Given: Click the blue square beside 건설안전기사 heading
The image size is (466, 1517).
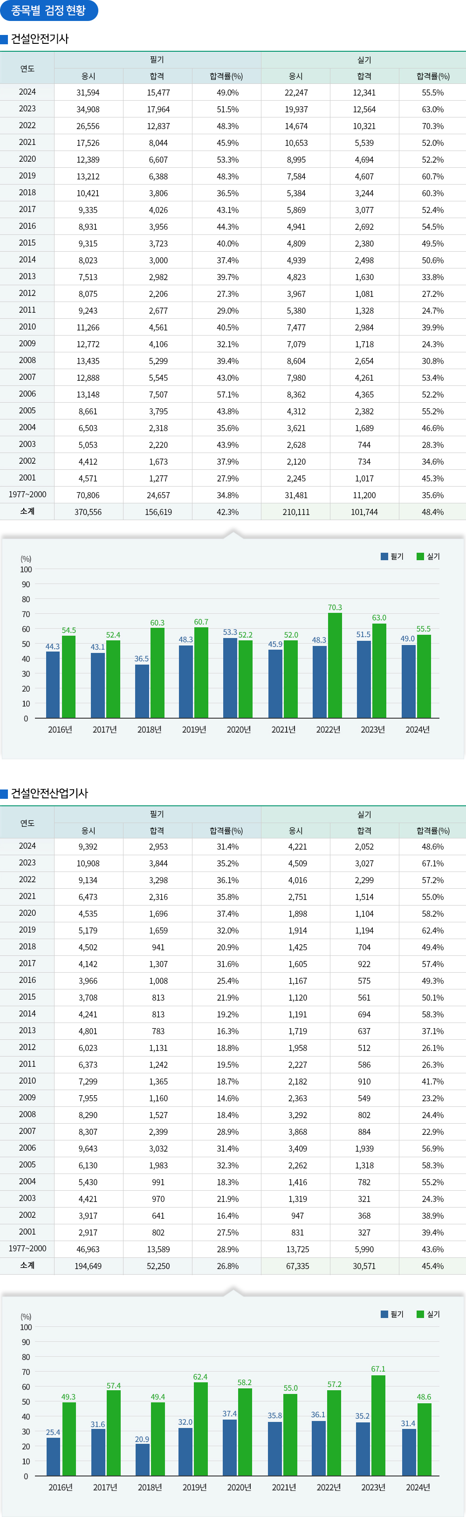Looking at the screenshot, I should tap(4, 40).
